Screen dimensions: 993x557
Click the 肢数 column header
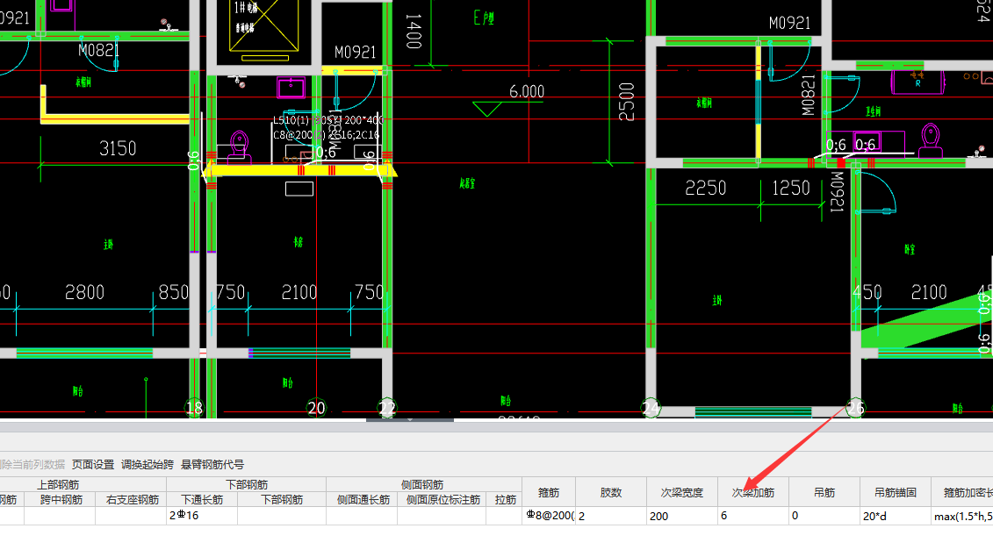tap(610, 492)
